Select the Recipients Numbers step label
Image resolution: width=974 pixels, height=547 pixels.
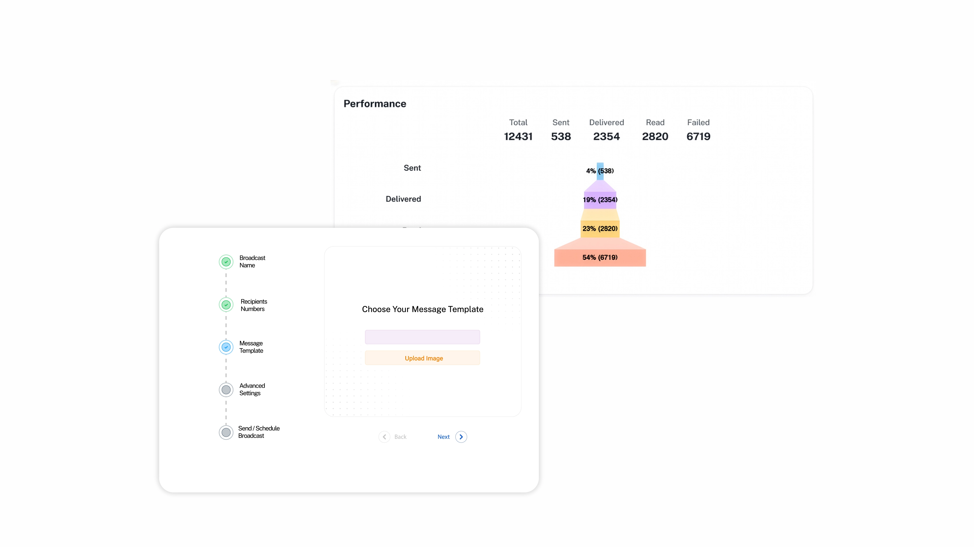click(x=254, y=305)
